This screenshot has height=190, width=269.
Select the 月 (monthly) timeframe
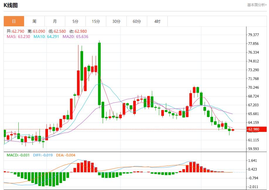pyautogui.click(x=54, y=21)
